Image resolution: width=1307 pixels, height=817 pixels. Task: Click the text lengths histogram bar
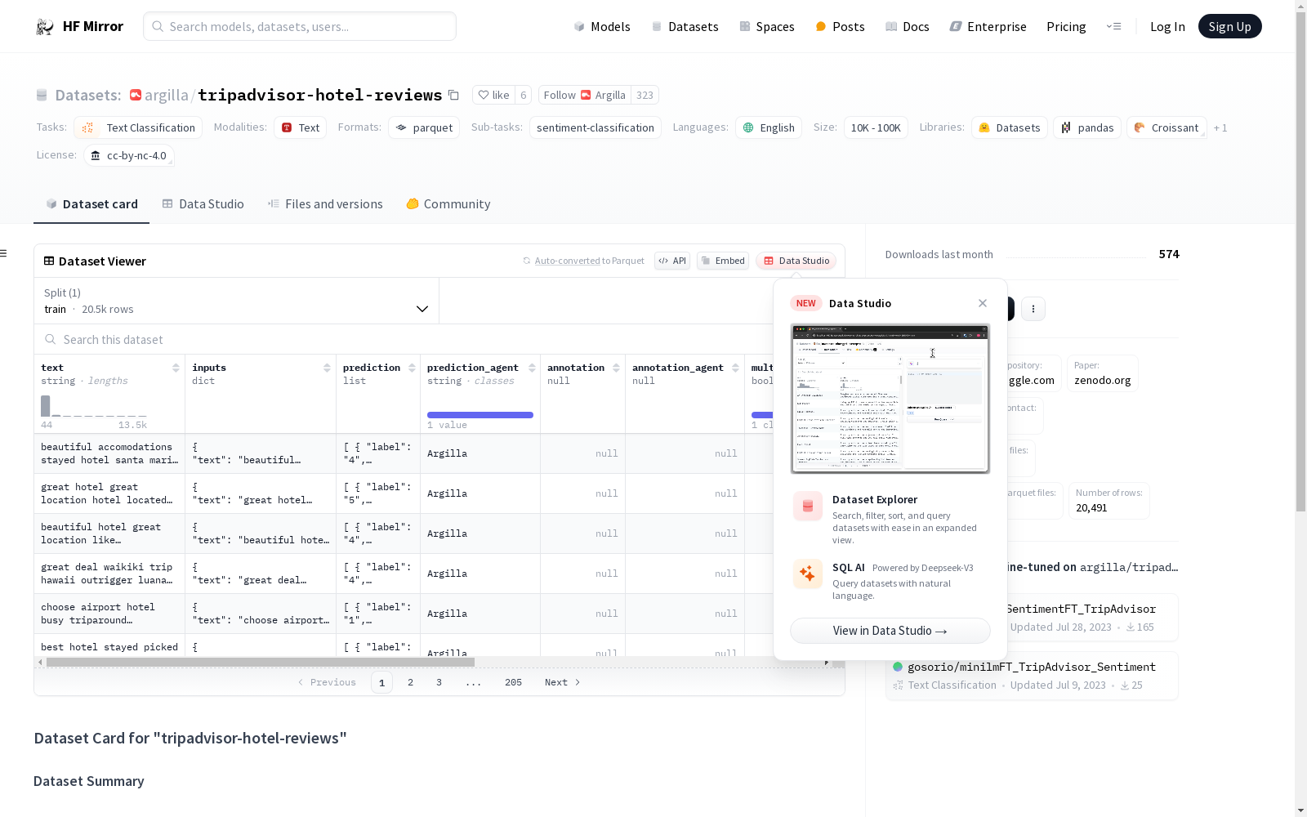click(46, 406)
